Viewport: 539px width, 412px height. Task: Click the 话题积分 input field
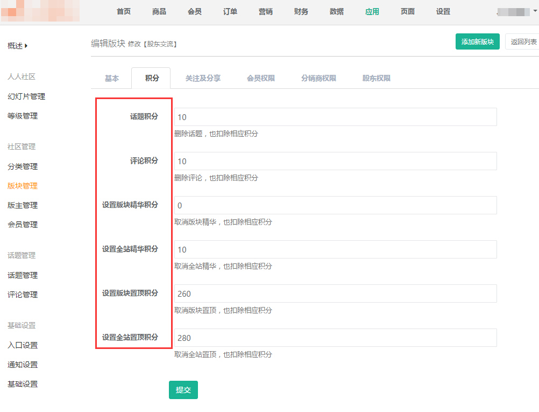[335, 117]
